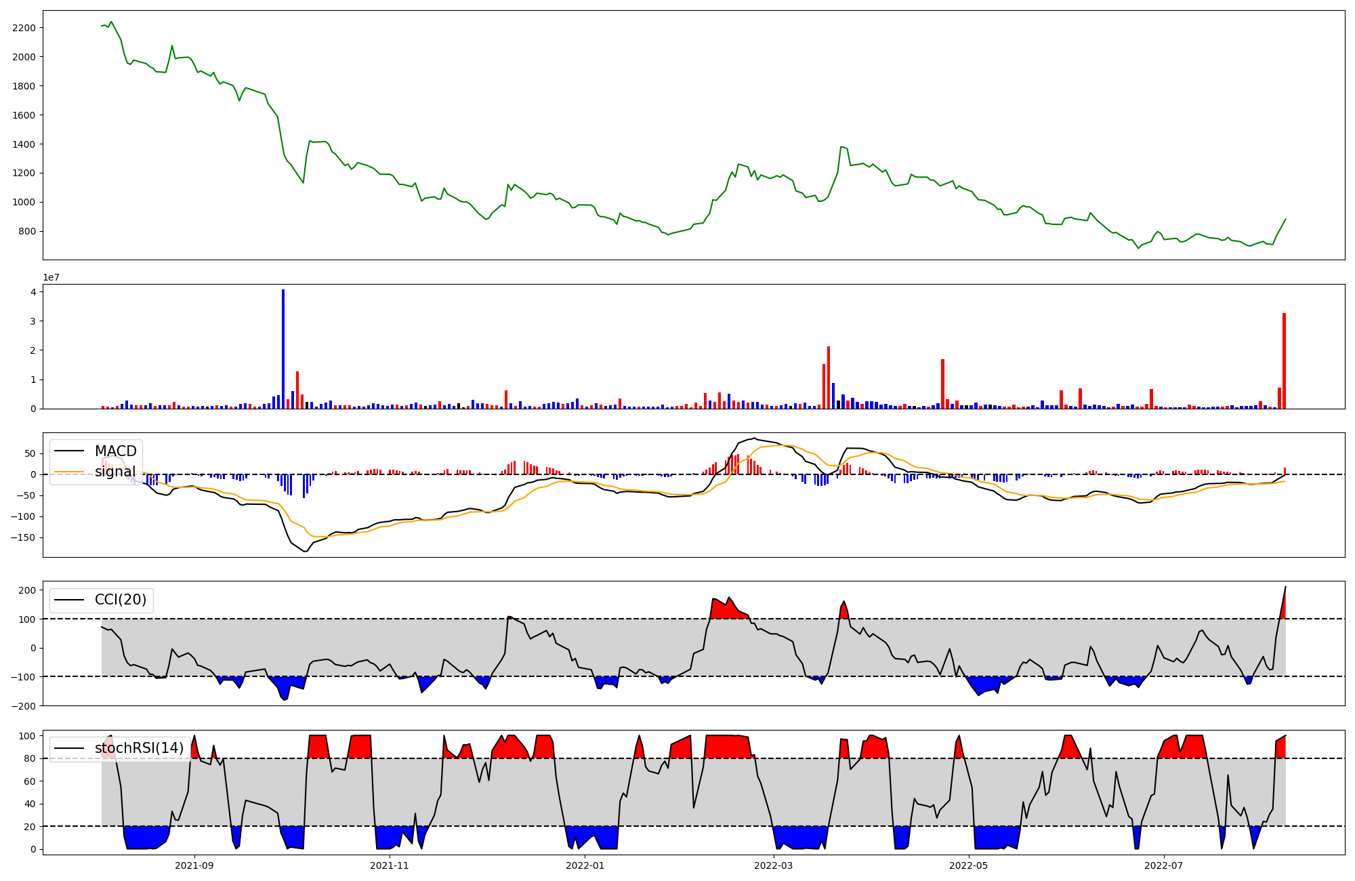1355x881 pixels.
Task: Click the 2021-11 x-axis date label
Action: (x=390, y=865)
